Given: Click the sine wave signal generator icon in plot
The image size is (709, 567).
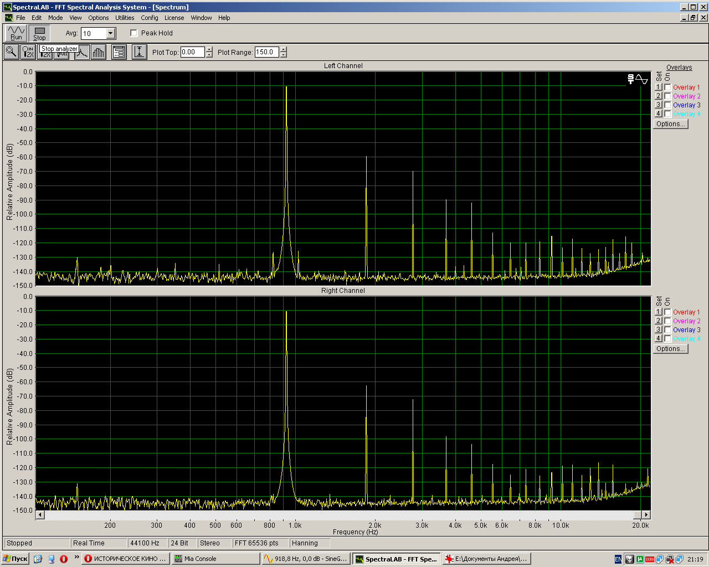Looking at the screenshot, I should point(642,79).
